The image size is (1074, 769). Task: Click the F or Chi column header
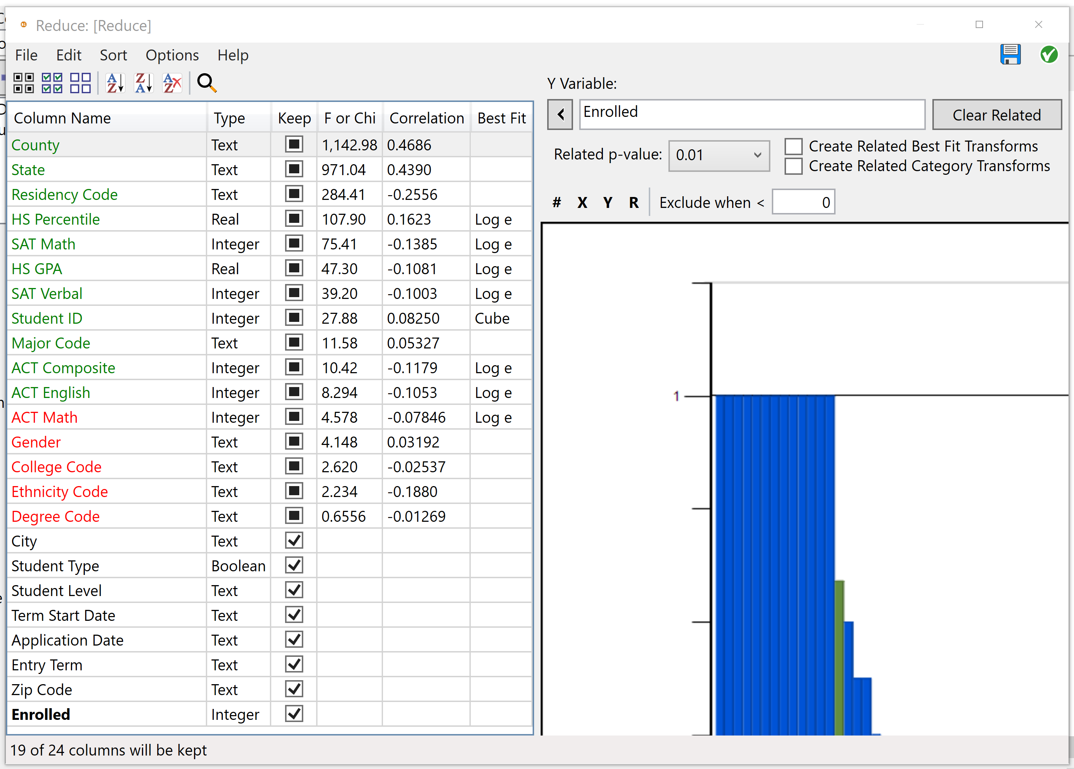(350, 118)
